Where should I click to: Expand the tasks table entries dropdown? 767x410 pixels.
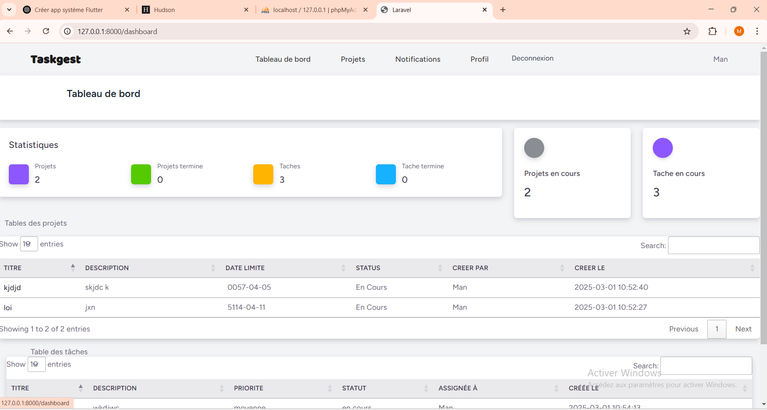pyautogui.click(x=36, y=364)
